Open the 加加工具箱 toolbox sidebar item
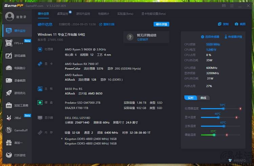 [x=17, y=105]
